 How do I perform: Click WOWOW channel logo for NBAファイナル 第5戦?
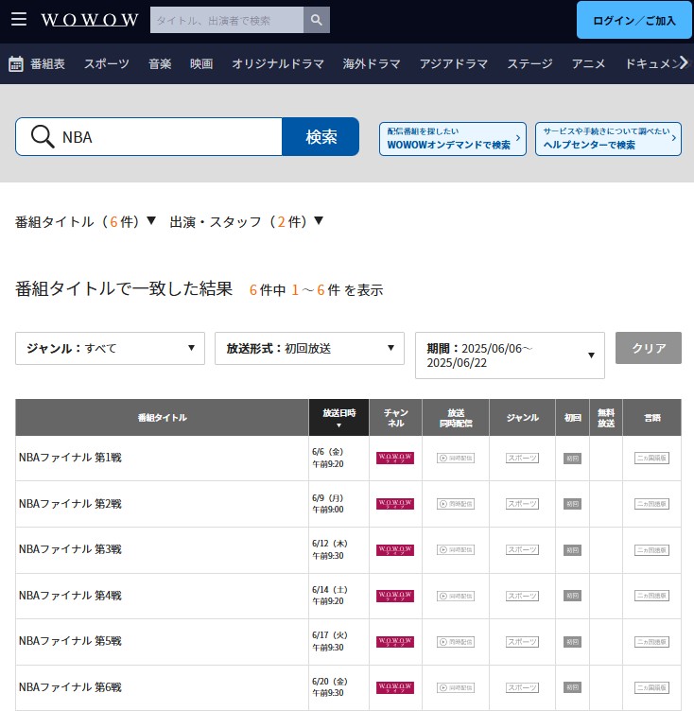click(395, 642)
